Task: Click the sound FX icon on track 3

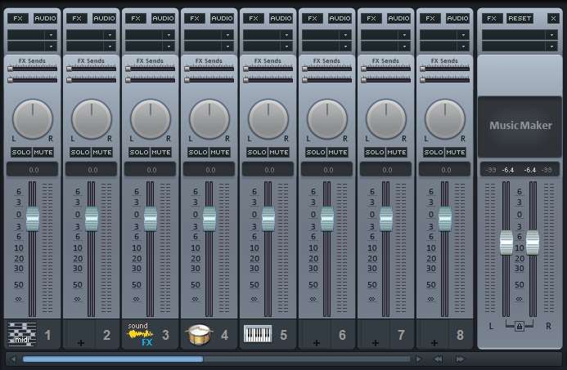Action: click(140, 334)
